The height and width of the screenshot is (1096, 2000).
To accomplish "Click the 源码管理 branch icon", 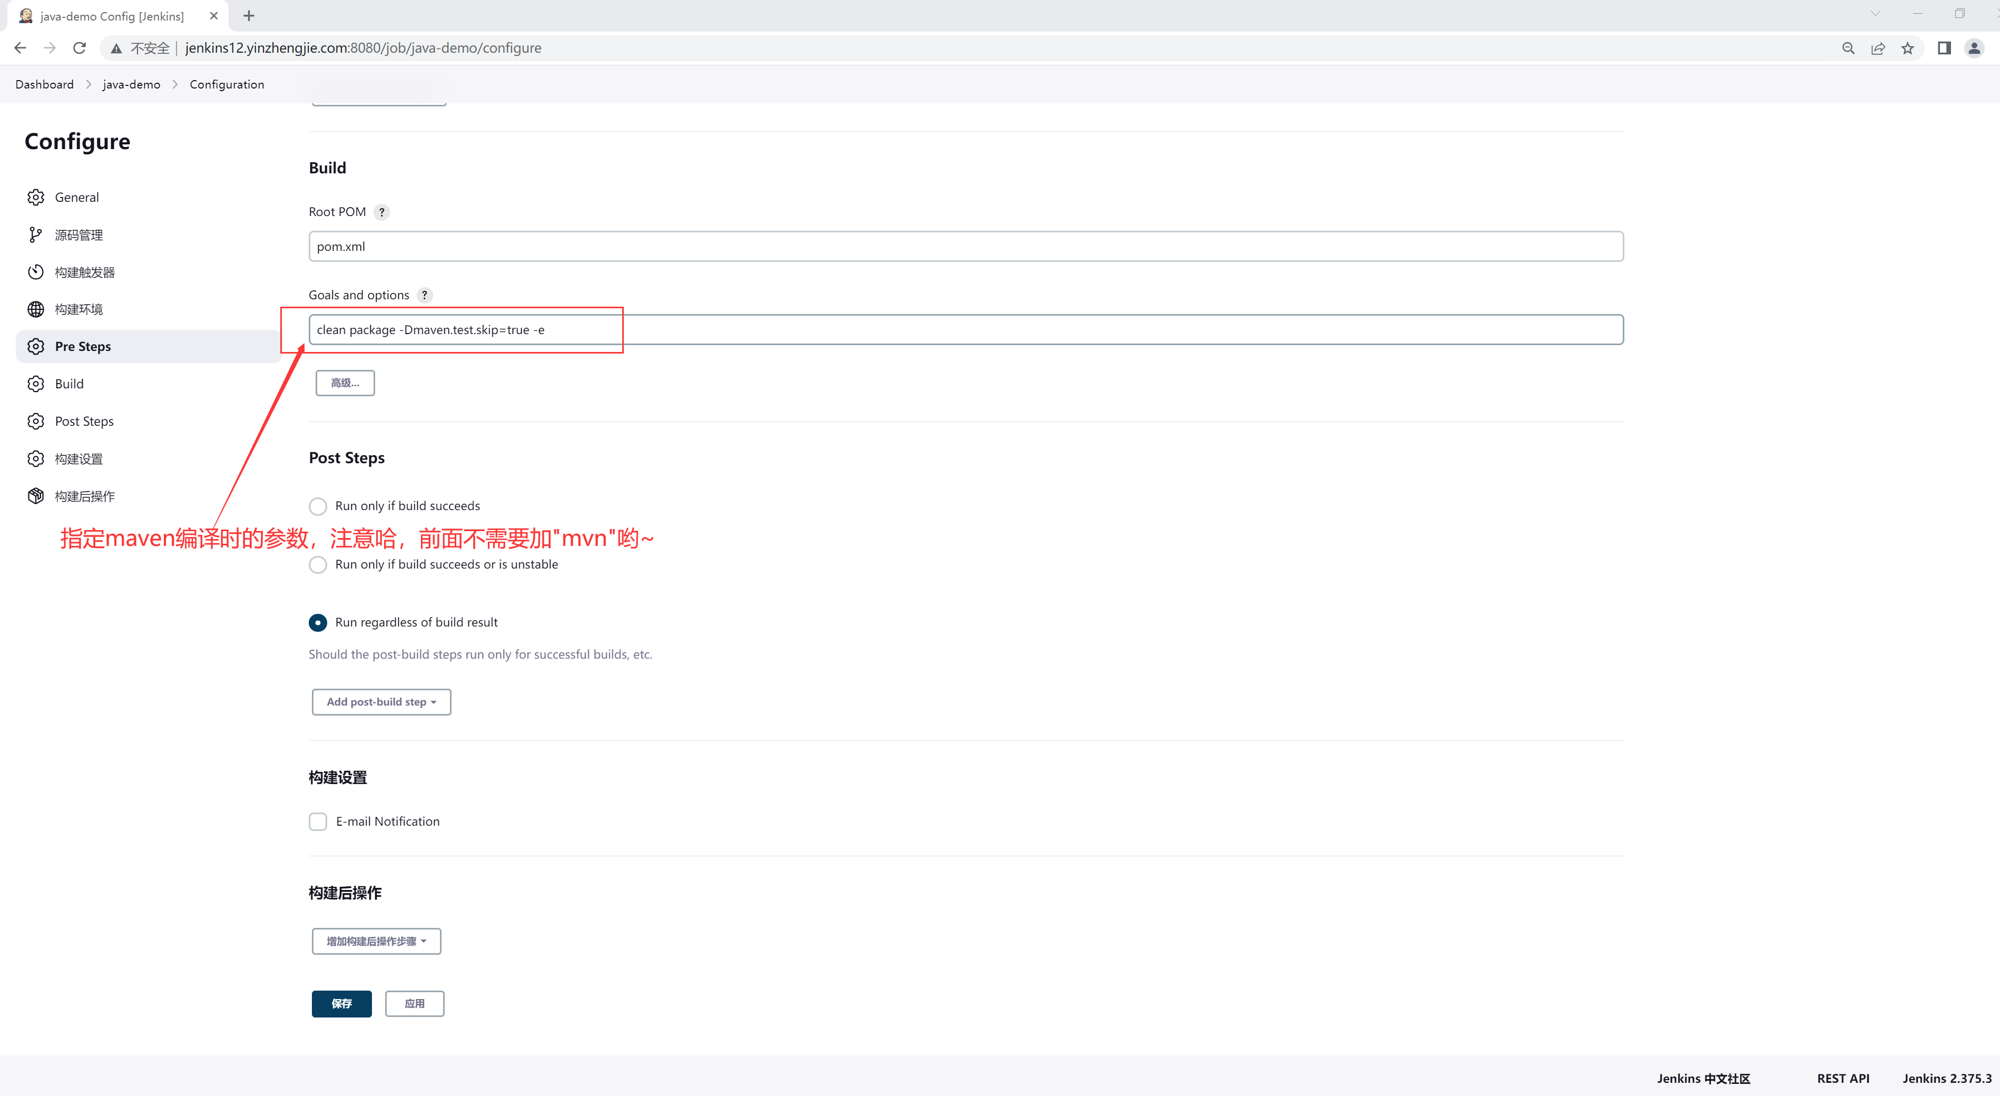I will [x=36, y=234].
